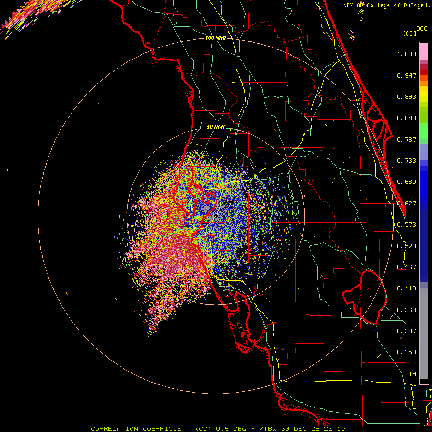Select the 0.467 legend value
The width and height of the screenshot is (432, 432).
pos(407,267)
